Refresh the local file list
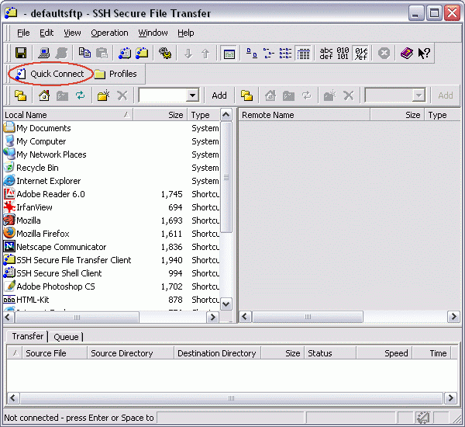This screenshot has height=427, width=465. (x=80, y=95)
